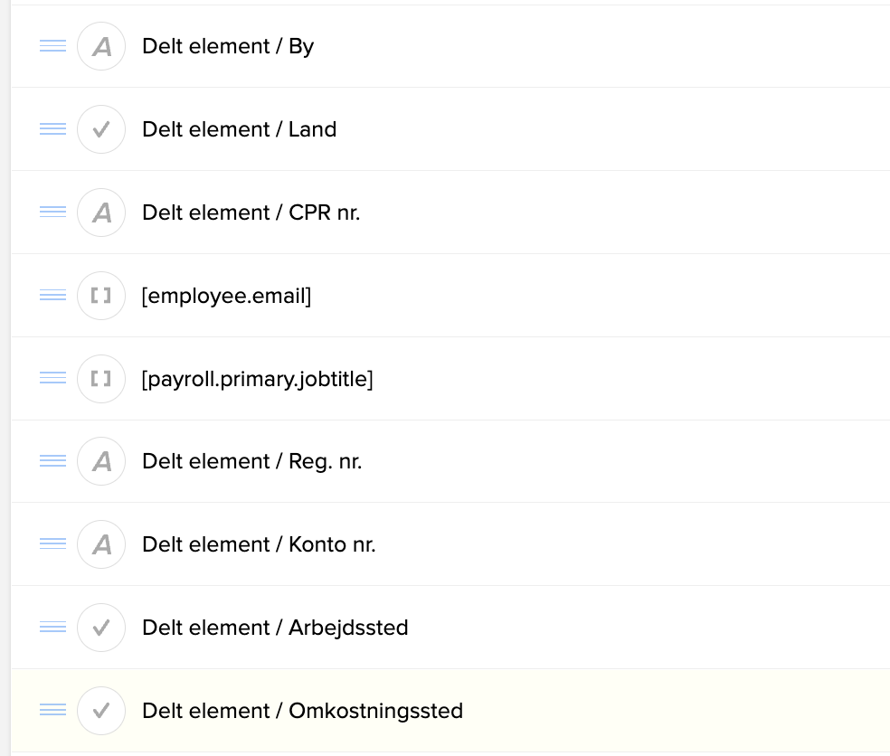890x756 pixels.
Task: Click the drag handle beside Delt element / By
Action: point(52,46)
